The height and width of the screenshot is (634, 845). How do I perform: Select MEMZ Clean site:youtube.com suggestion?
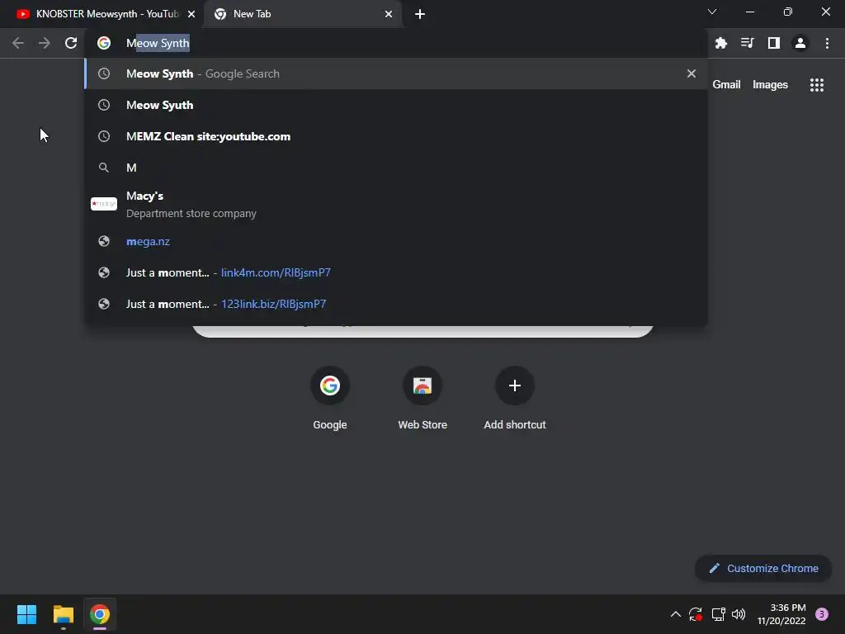click(x=396, y=136)
